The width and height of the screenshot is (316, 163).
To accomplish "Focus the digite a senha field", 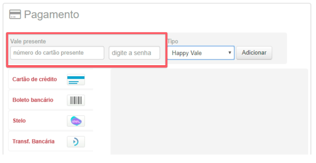I will pos(134,53).
